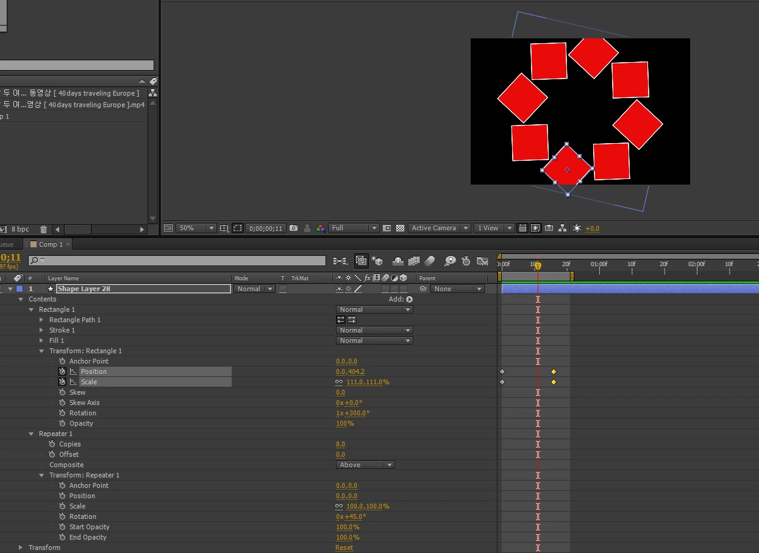The width and height of the screenshot is (759, 553).
Task: Open magnification 50% dropdown
Action: 196,228
